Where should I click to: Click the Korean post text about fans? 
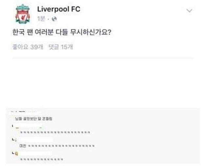(61, 34)
